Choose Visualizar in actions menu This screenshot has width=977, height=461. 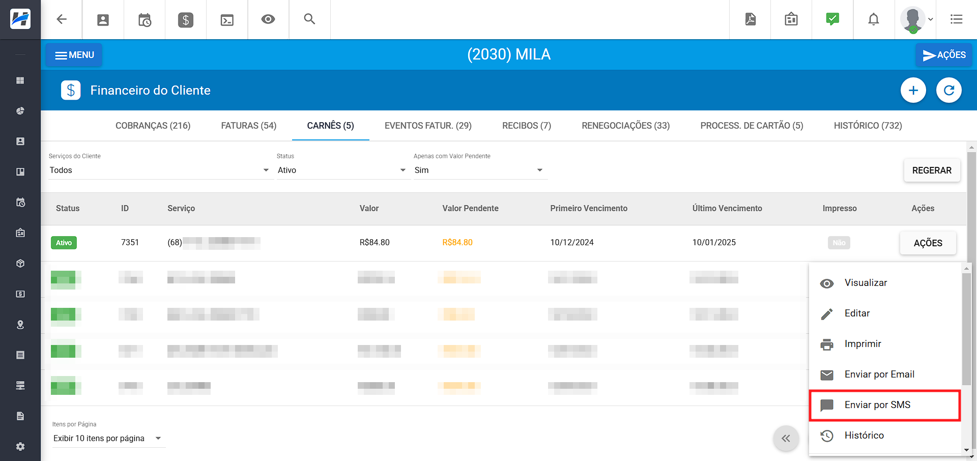[x=884, y=283]
